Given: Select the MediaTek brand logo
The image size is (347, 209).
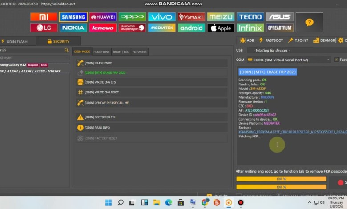Looking at the screenshot, I should click(162, 28).
